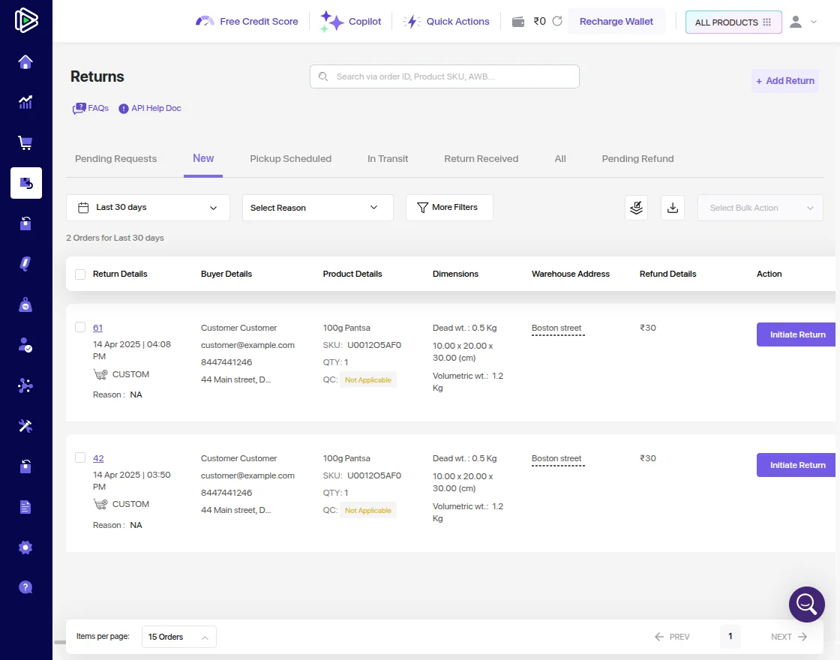Switch to the Pending Refund tab
This screenshot has height=660, width=840.
[637, 159]
